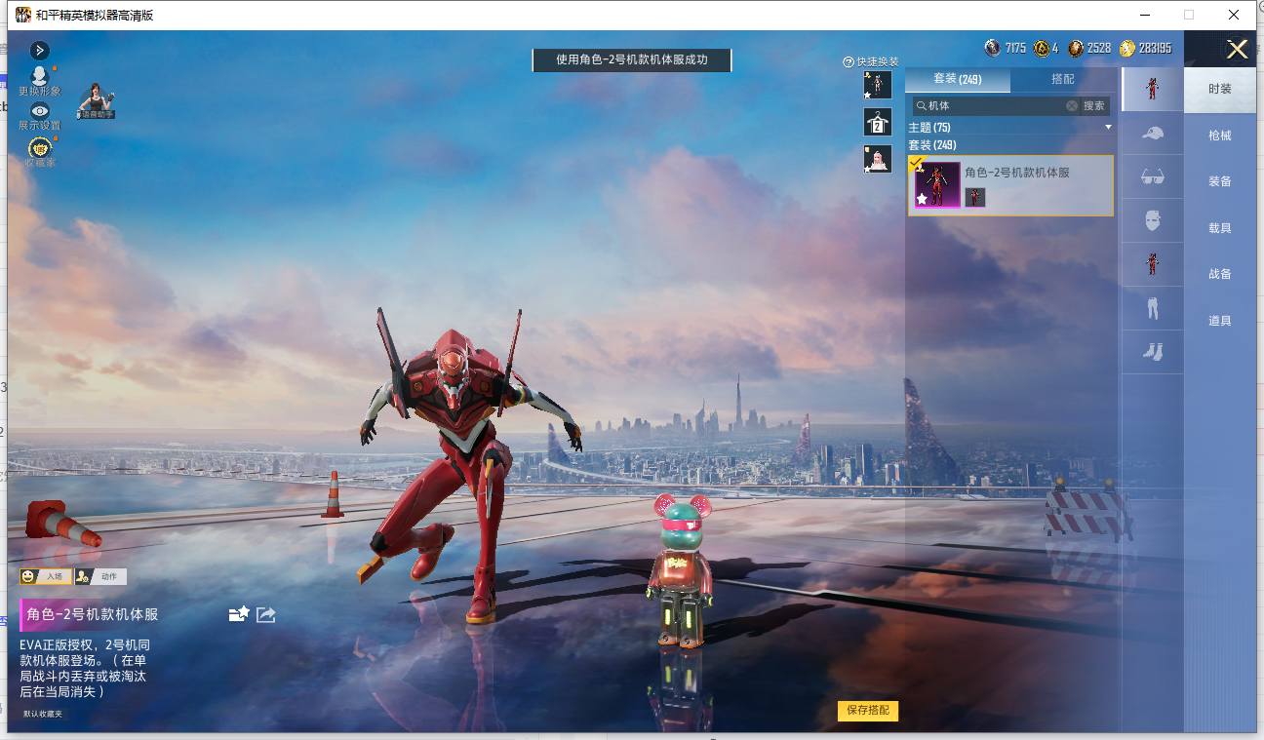Viewport: 1264px width, 740px height.
Task: Select quick-change hanger preset number 2
Action: point(878,122)
